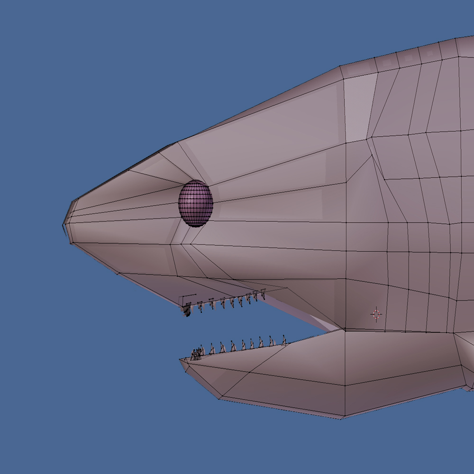Select the rearmost tooth on the lower jaw
Screen dimensions: 474x474
pos(283,340)
